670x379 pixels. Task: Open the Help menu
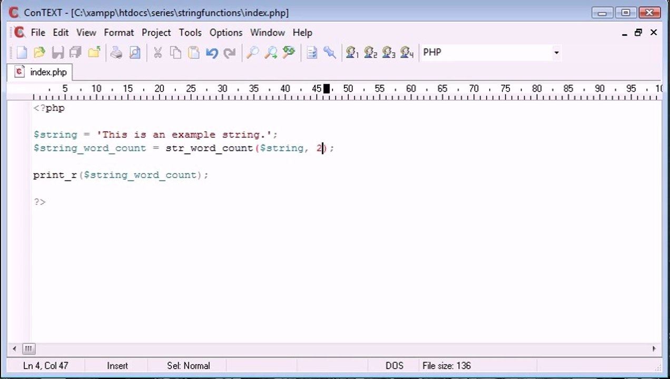(x=302, y=33)
